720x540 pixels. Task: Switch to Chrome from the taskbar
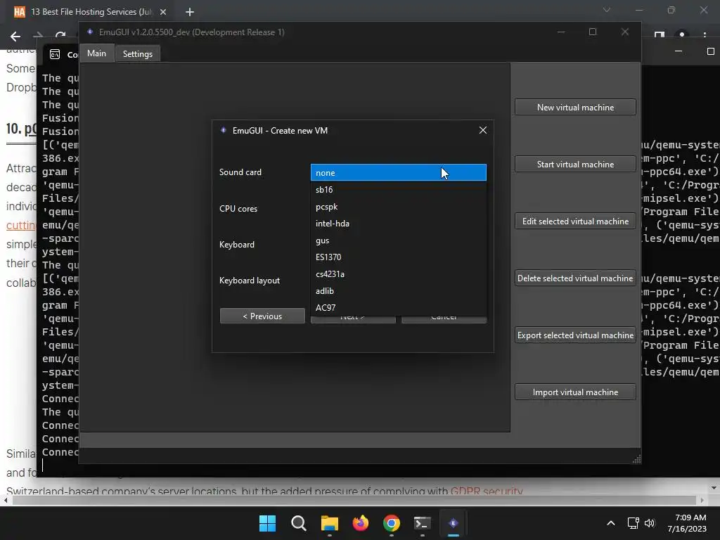coord(391,523)
